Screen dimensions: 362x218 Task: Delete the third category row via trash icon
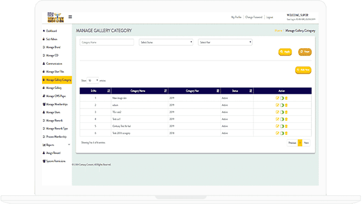pyautogui.click(x=286, y=112)
